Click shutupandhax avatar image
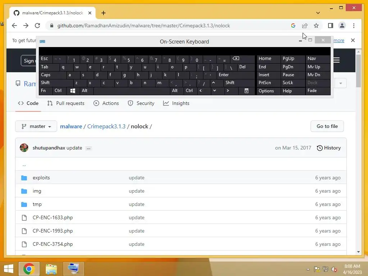This screenshot has height=276, width=368. tap(24, 148)
